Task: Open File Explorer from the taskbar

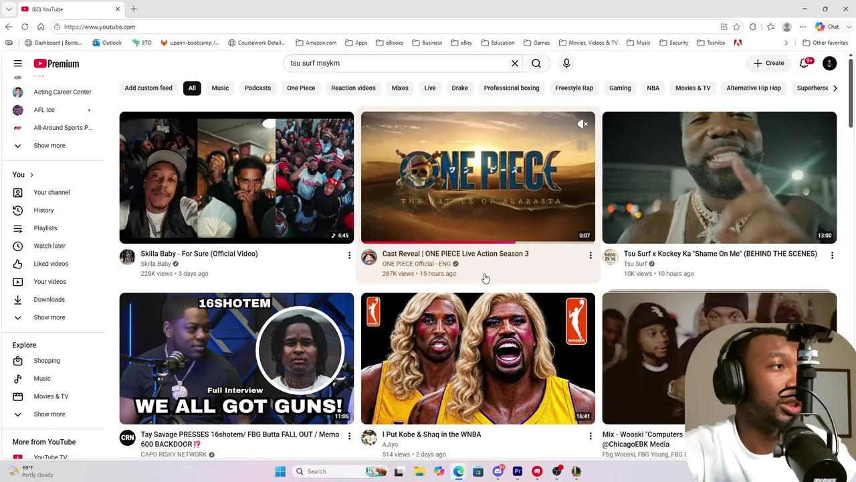Action: pyautogui.click(x=419, y=471)
